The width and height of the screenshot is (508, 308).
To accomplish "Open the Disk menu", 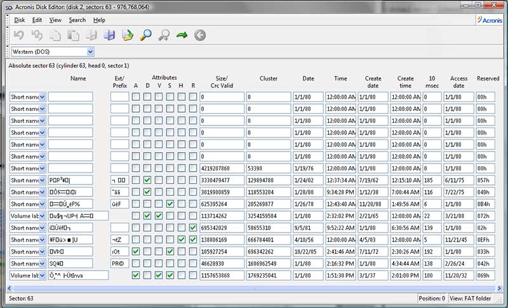I will 20,20.
